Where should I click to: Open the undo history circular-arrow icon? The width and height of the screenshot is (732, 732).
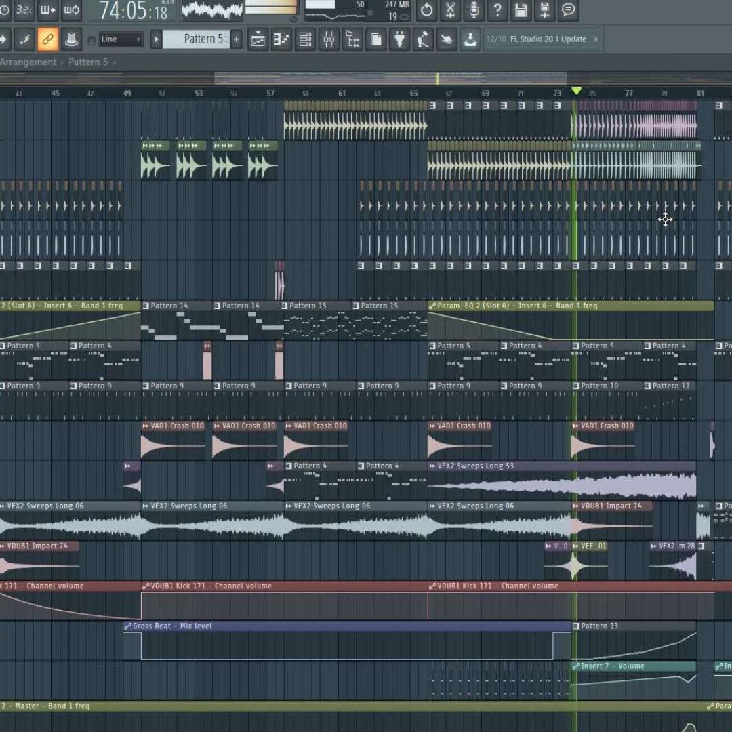(x=426, y=9)
